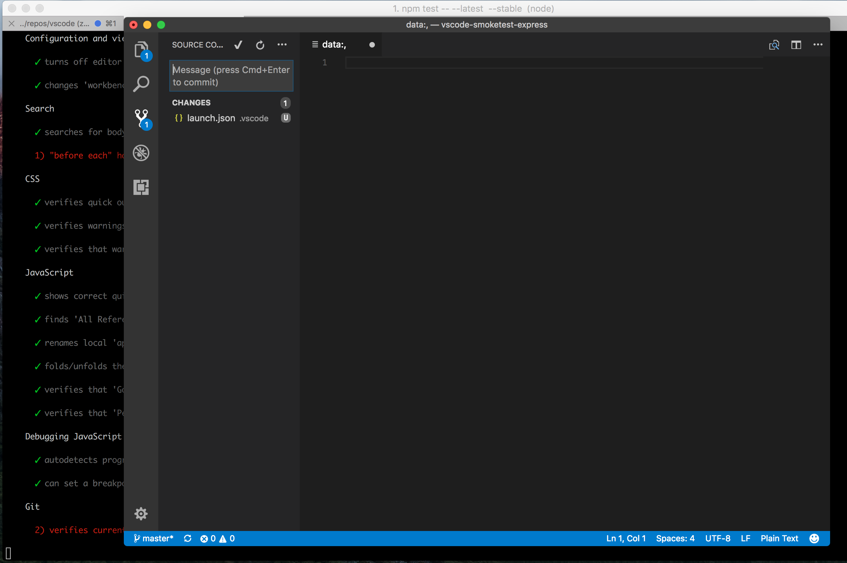847x563 pixels.
Task: Open the Debug view icon
Action: tap(141, 153)
